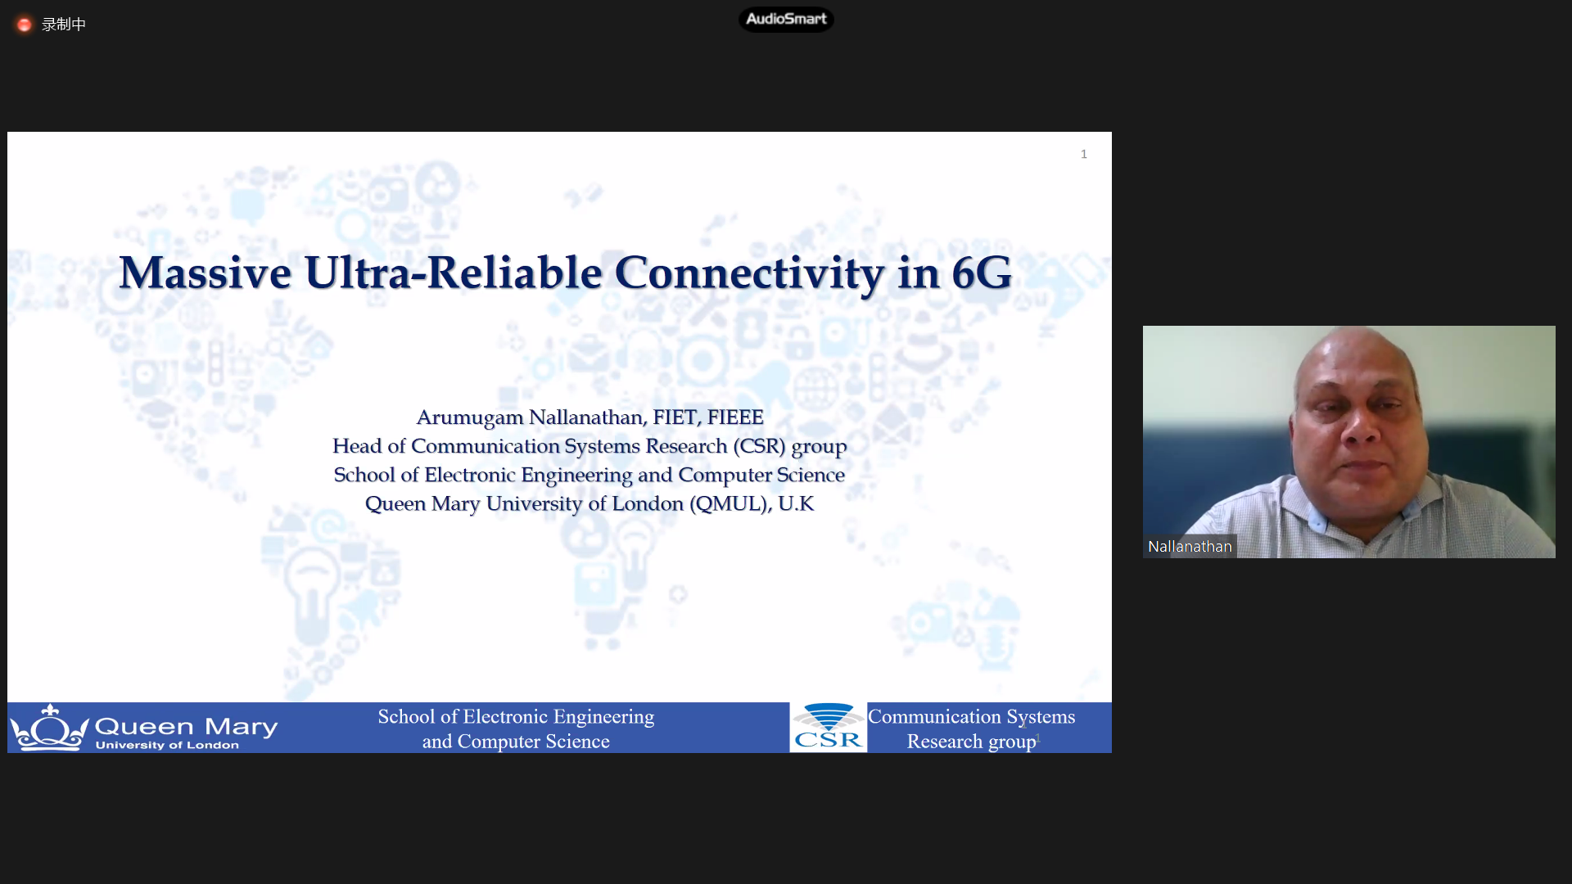
Task: Click the slide page number 1
Action: coord(1083,154)
